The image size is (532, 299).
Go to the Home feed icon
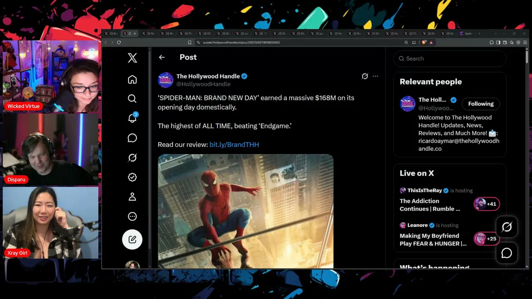click(132, 79)
